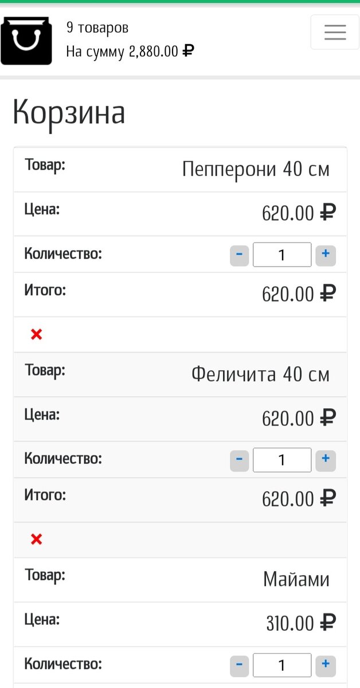The width and height of the screenshot is (360, 688).
Task: Click the Пепперони 40 см quantity input field
Action: tap(282, 255)
